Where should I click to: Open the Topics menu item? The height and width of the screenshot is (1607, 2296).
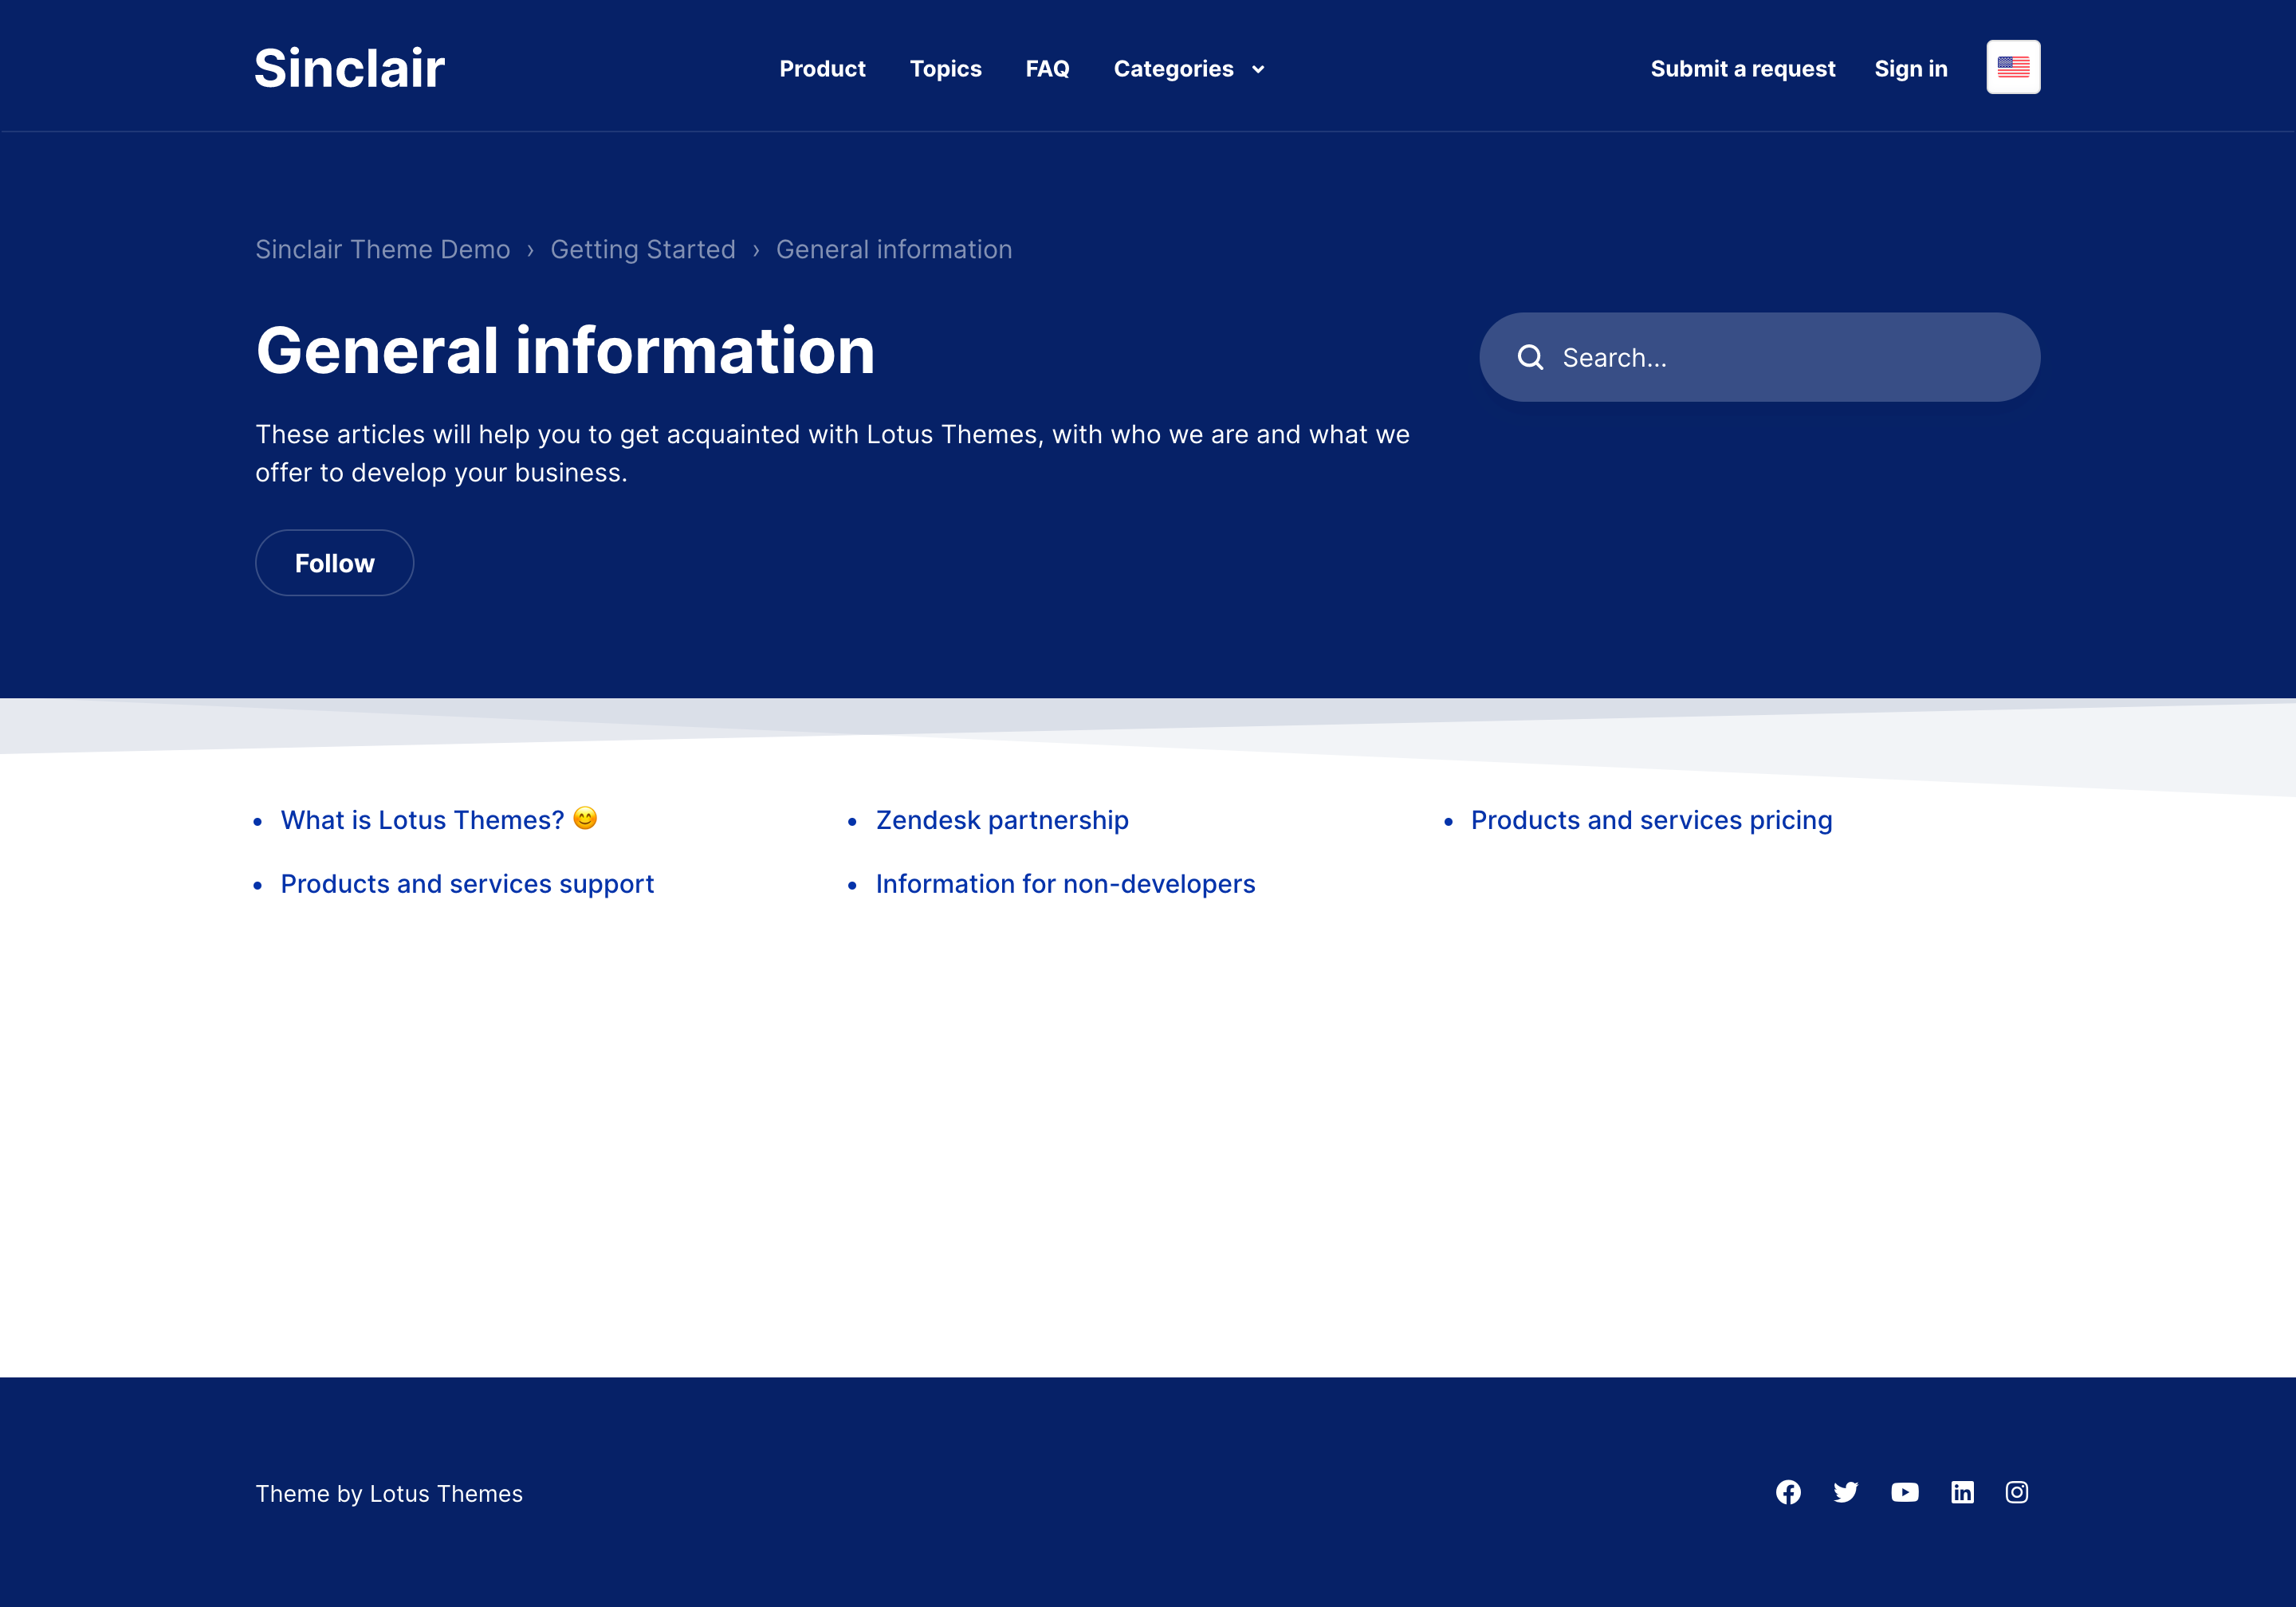(945, 69)
